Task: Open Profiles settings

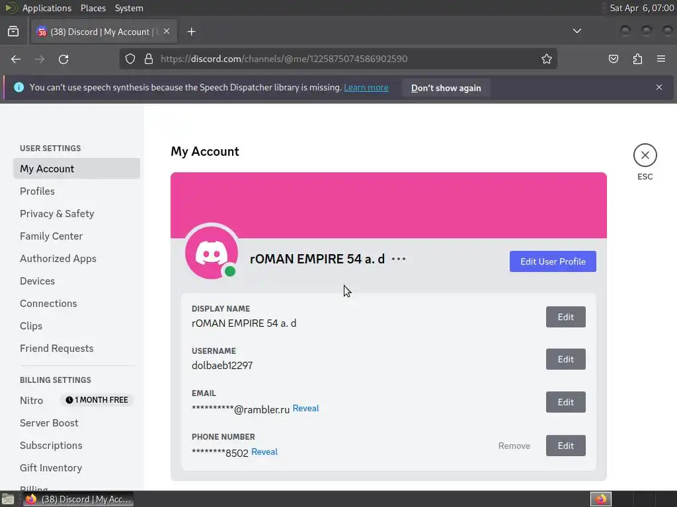Action: (x=77, y=191)
